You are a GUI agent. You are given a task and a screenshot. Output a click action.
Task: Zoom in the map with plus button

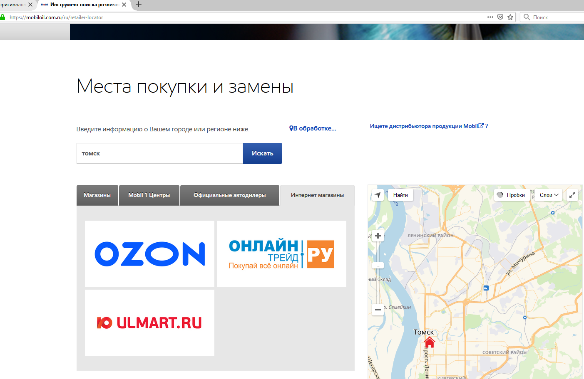(378, 236)
